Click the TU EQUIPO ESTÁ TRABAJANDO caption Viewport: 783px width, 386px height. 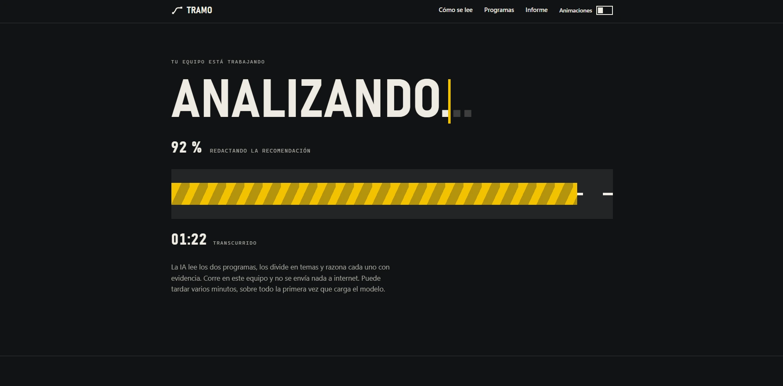coord(218,62)
